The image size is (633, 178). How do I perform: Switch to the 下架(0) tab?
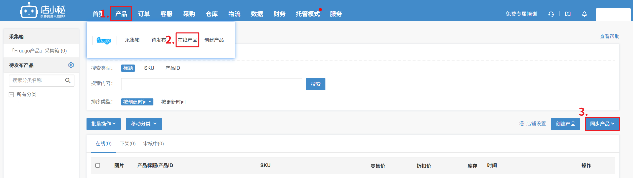pos(128,144)
